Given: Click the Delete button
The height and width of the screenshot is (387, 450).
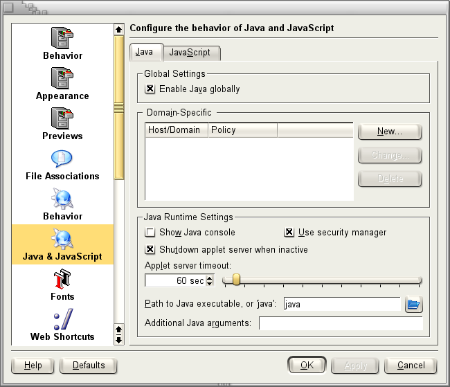Looking at the screenshot, I should click(390, 179).
